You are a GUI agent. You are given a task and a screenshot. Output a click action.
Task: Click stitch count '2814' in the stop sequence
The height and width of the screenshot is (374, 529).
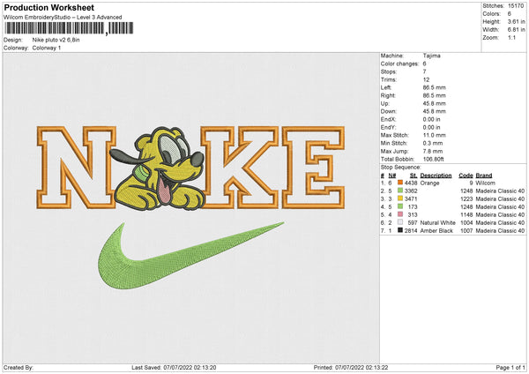pyautogui.click(x=411, y=231)
